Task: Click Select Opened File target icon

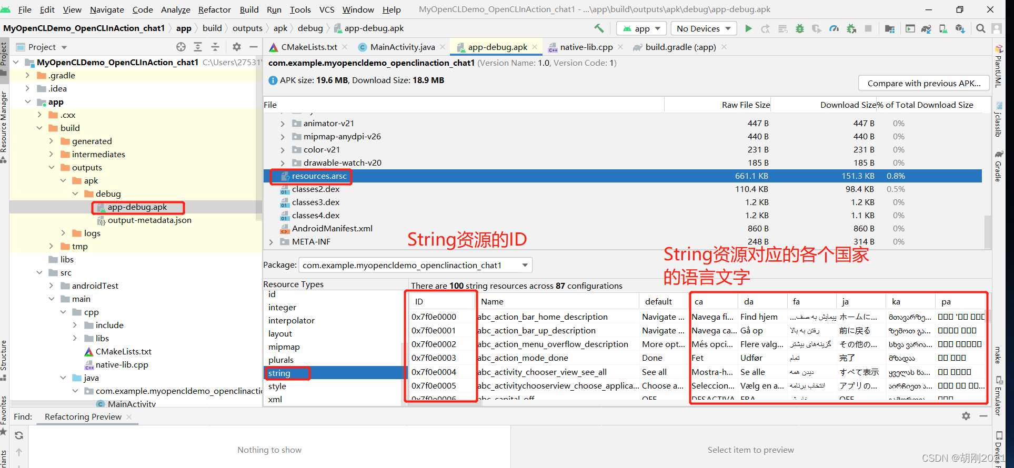Action: pyautogui.click(x=181, y=47)
